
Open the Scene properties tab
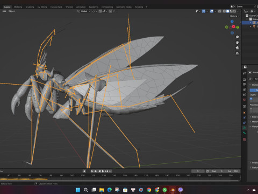244,95
